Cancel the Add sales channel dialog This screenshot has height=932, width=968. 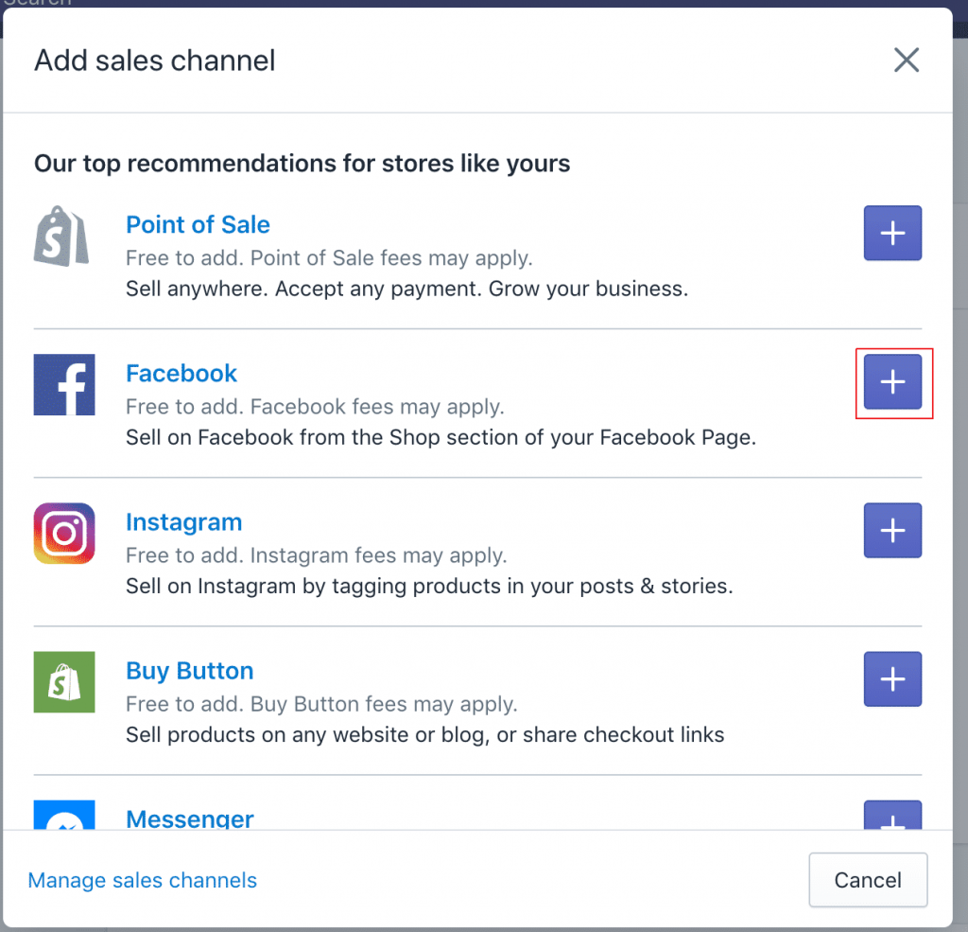868,881
